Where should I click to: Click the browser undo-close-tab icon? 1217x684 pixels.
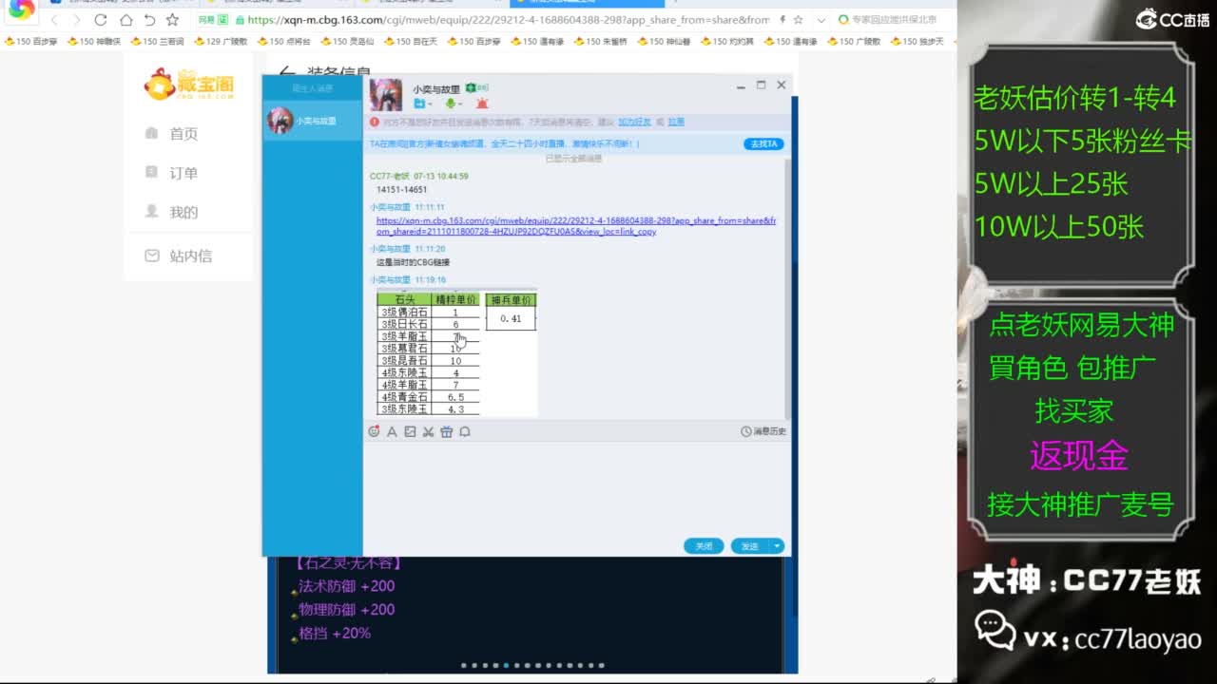point(149,20)
